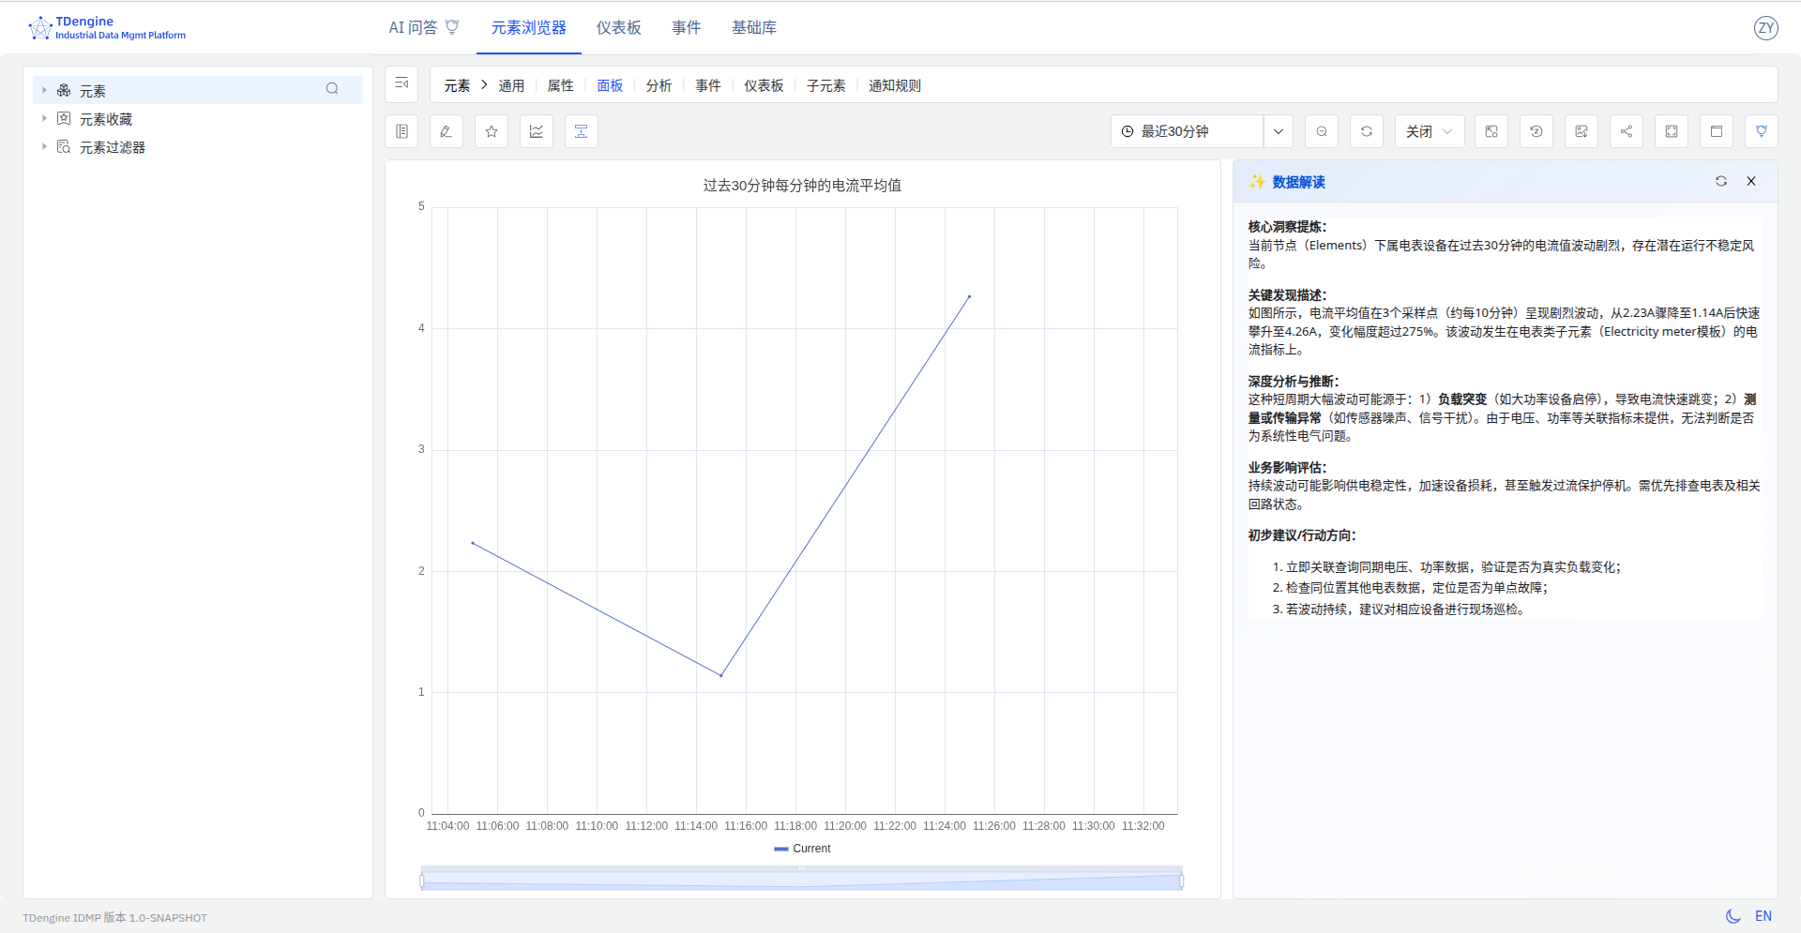The width and height of the screenshot is (1801, 933).
Task: Open the 属性 tab
Action: tap(560, 85)
